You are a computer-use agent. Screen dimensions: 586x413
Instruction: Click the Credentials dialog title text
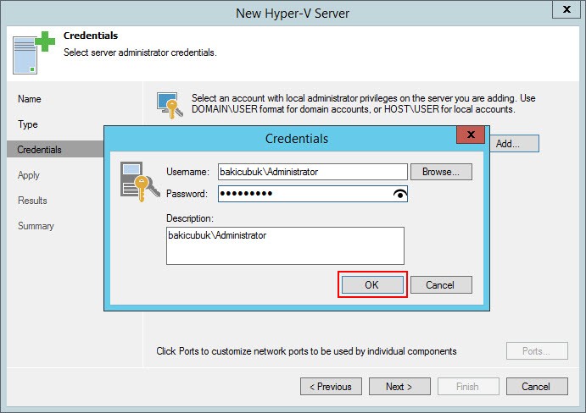pyautogui.click(x=297, y=139)
